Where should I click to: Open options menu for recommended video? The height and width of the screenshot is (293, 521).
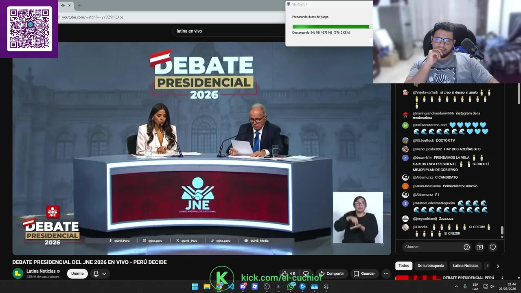(503, 278)
